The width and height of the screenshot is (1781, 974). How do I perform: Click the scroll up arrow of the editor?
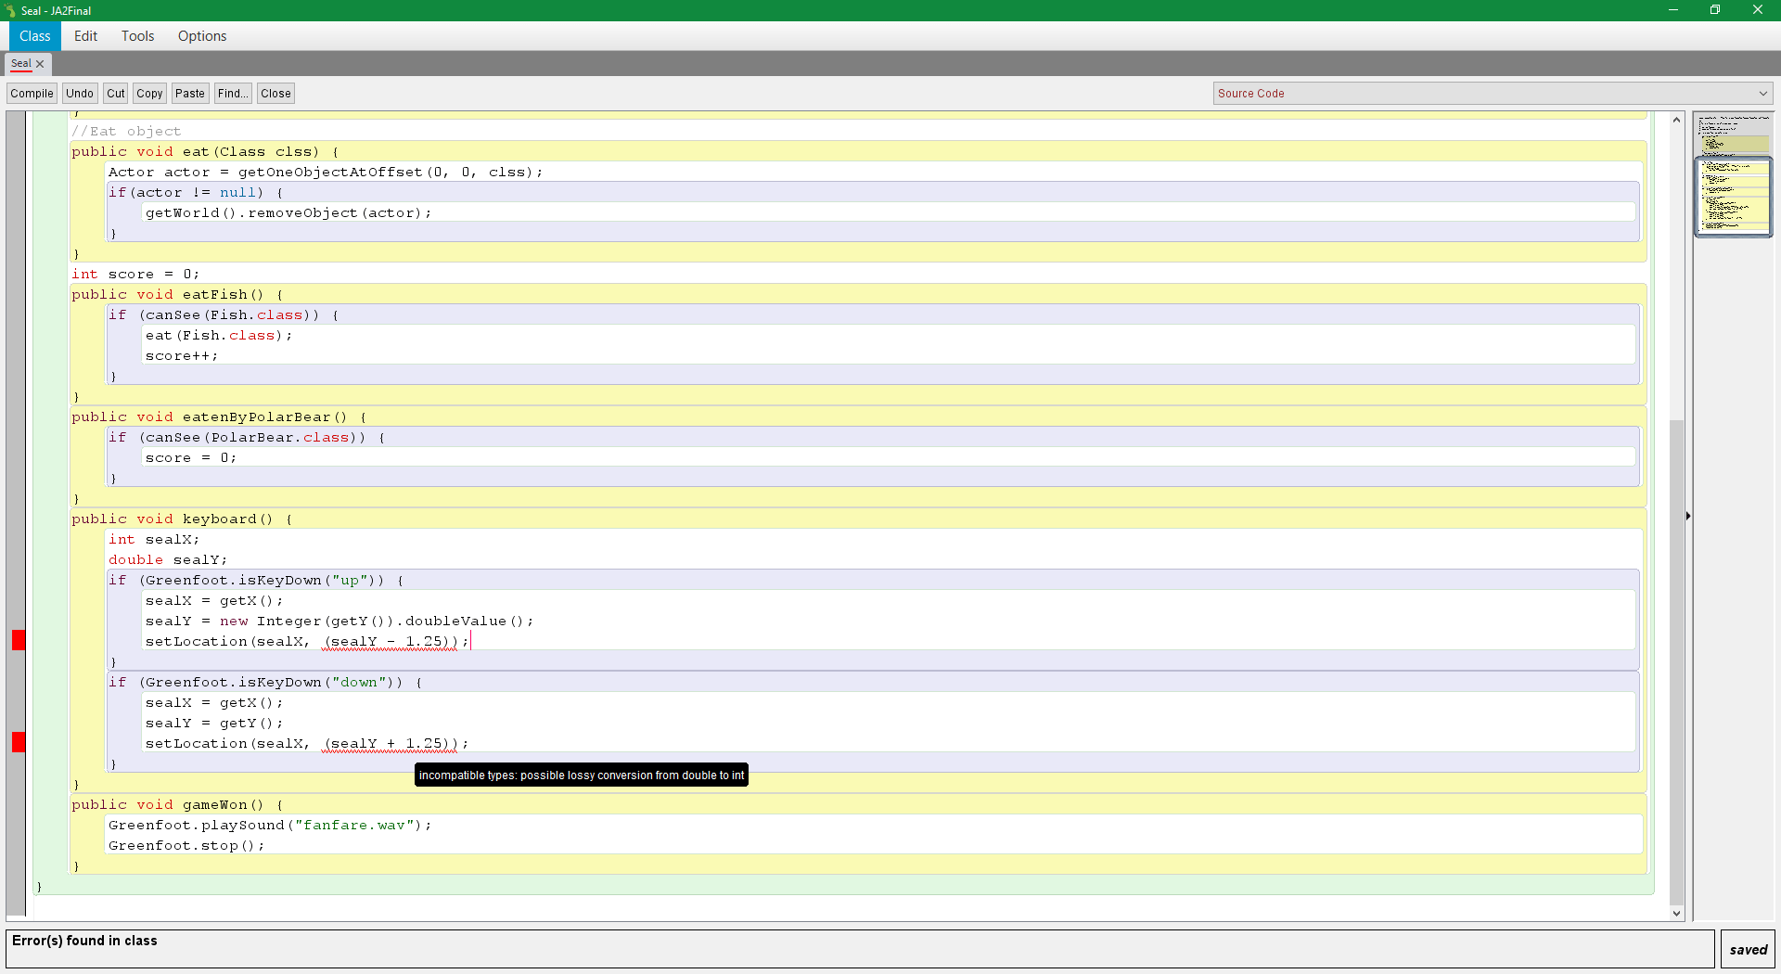tap(1676, 120)
